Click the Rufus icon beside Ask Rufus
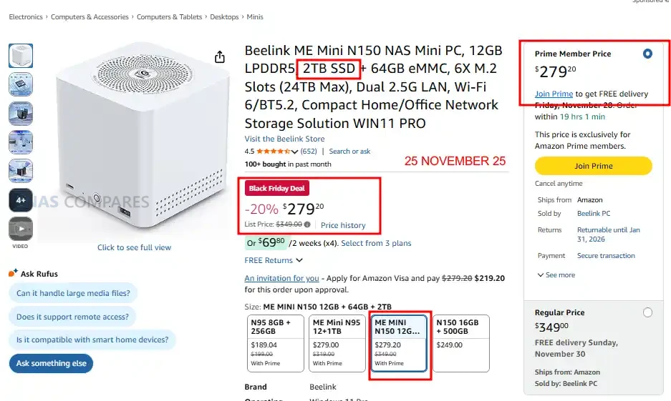Image resolution: width=671 pixels, height=401 pixels. (13, 274)
